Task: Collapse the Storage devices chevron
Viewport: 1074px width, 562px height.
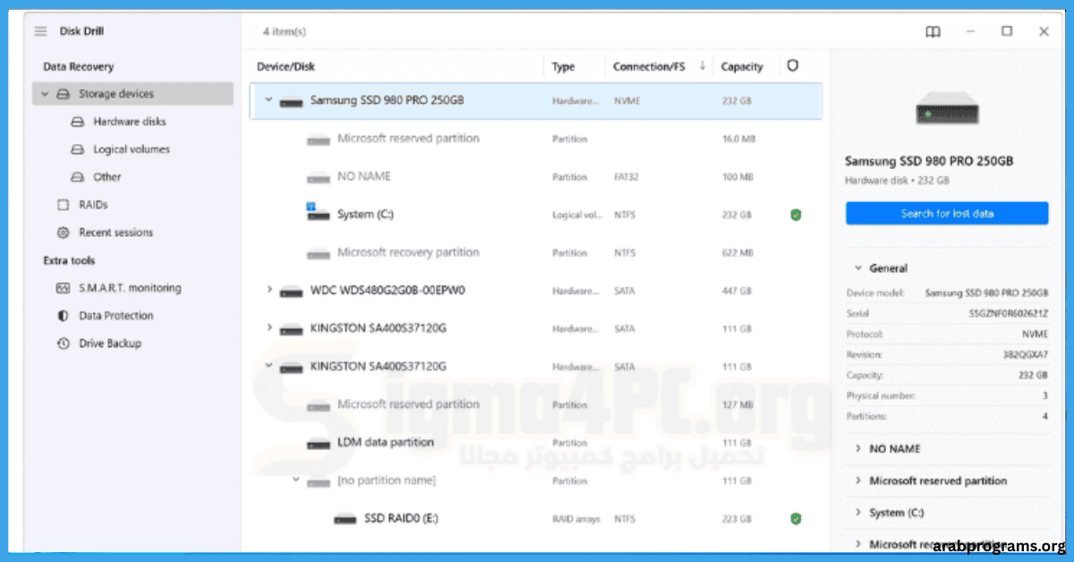Action: coord(43,94)
